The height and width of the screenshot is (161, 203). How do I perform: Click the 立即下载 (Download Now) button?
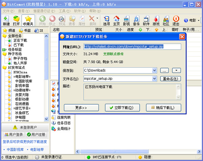[119, 108]
